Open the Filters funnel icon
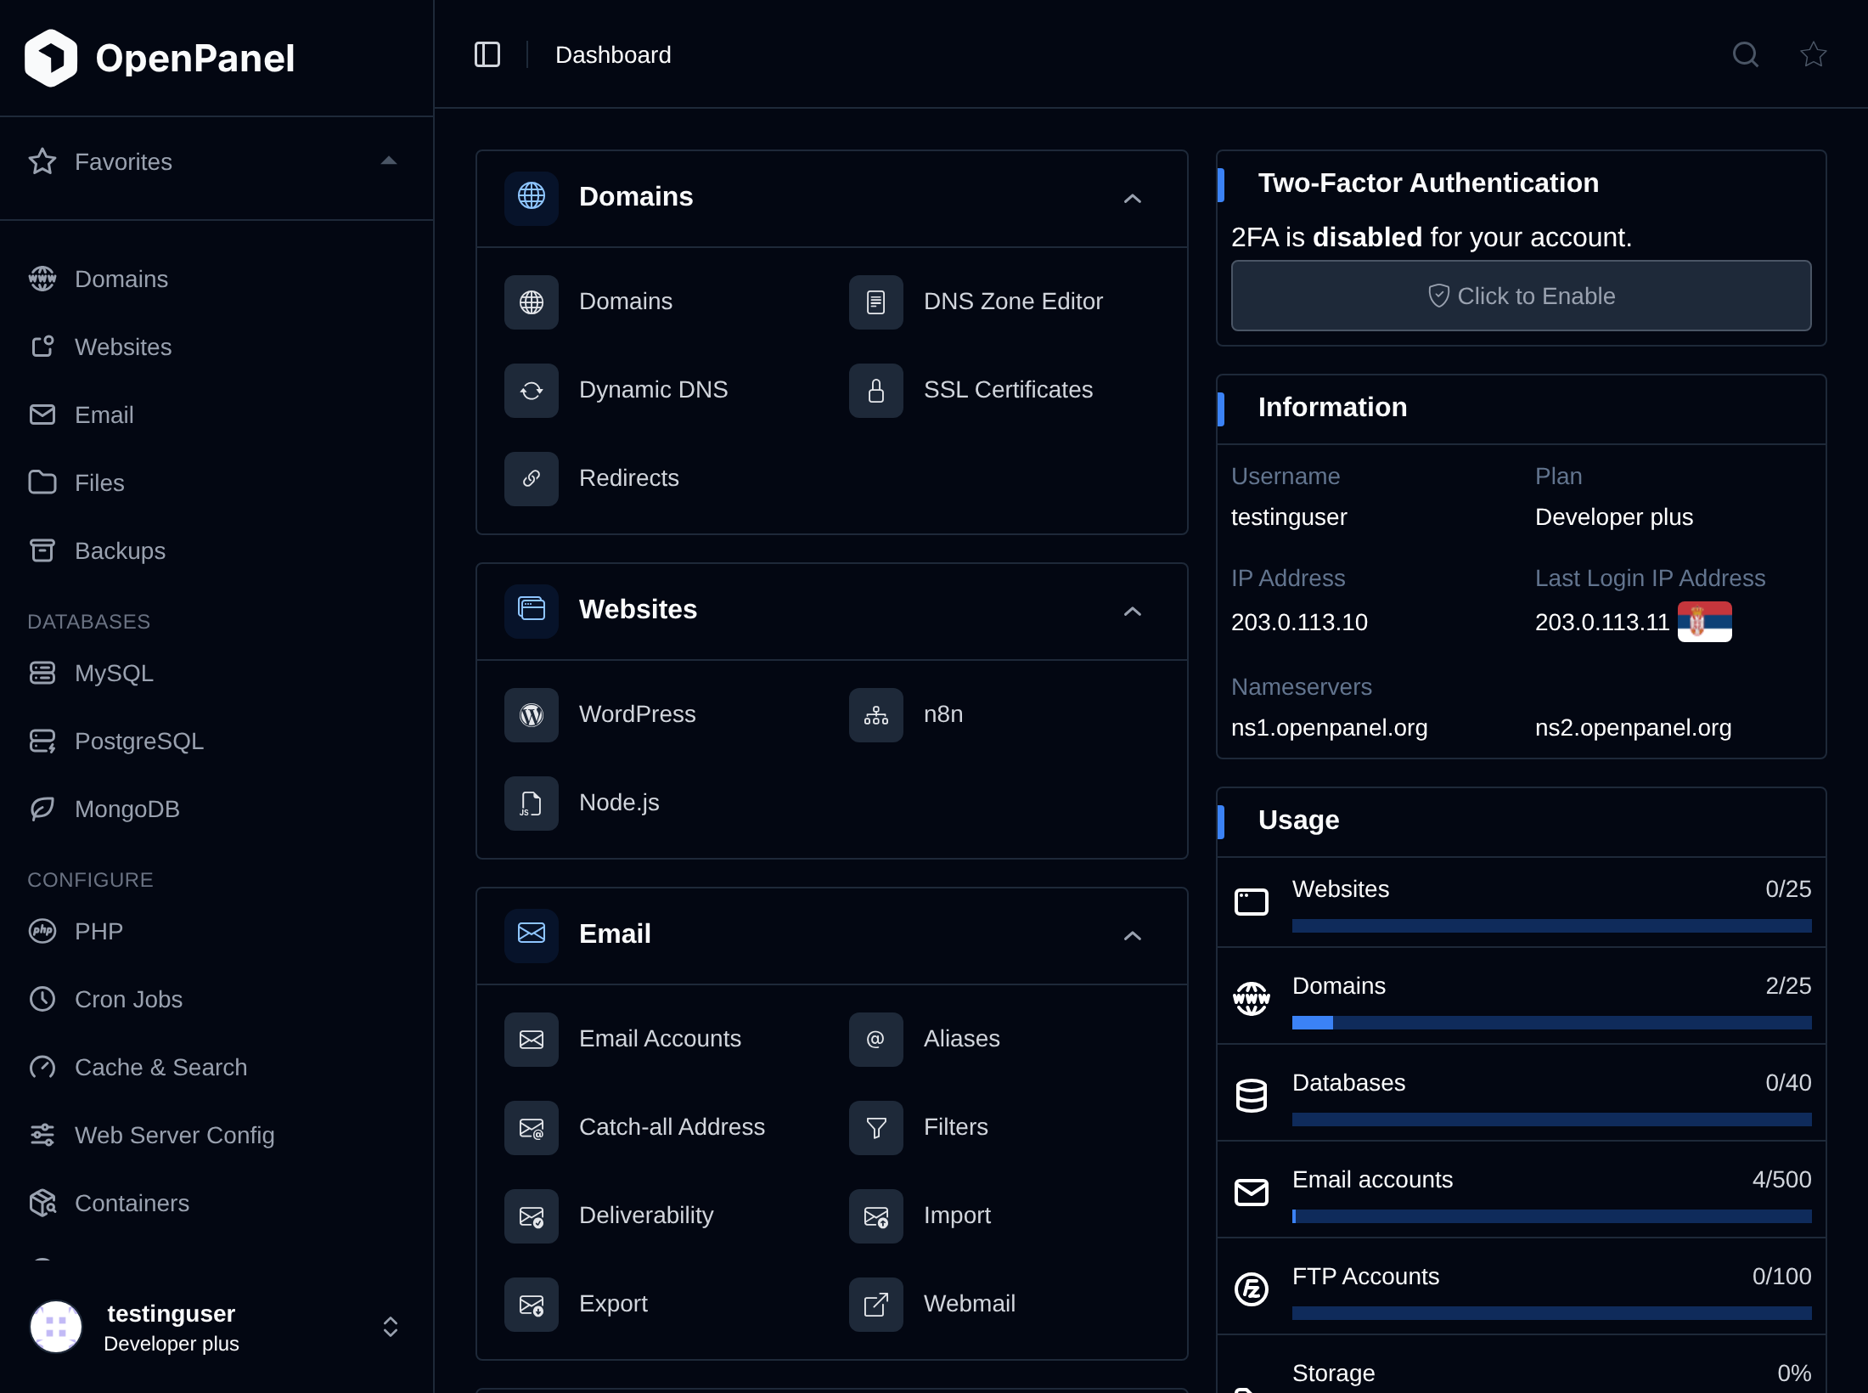 (876, 1128)
